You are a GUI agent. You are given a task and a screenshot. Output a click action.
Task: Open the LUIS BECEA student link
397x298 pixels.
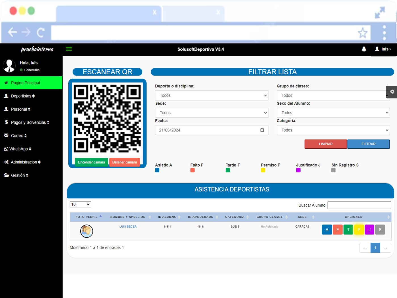coord(128,226)
